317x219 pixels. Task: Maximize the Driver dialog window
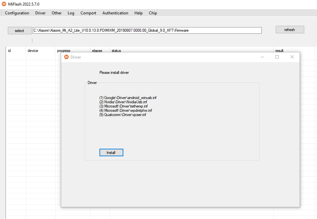click(x=277, y=57)
